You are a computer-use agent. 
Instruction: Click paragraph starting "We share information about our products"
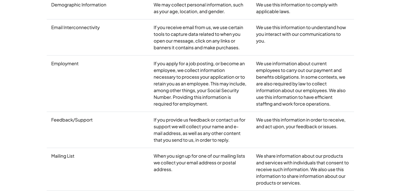302,169
